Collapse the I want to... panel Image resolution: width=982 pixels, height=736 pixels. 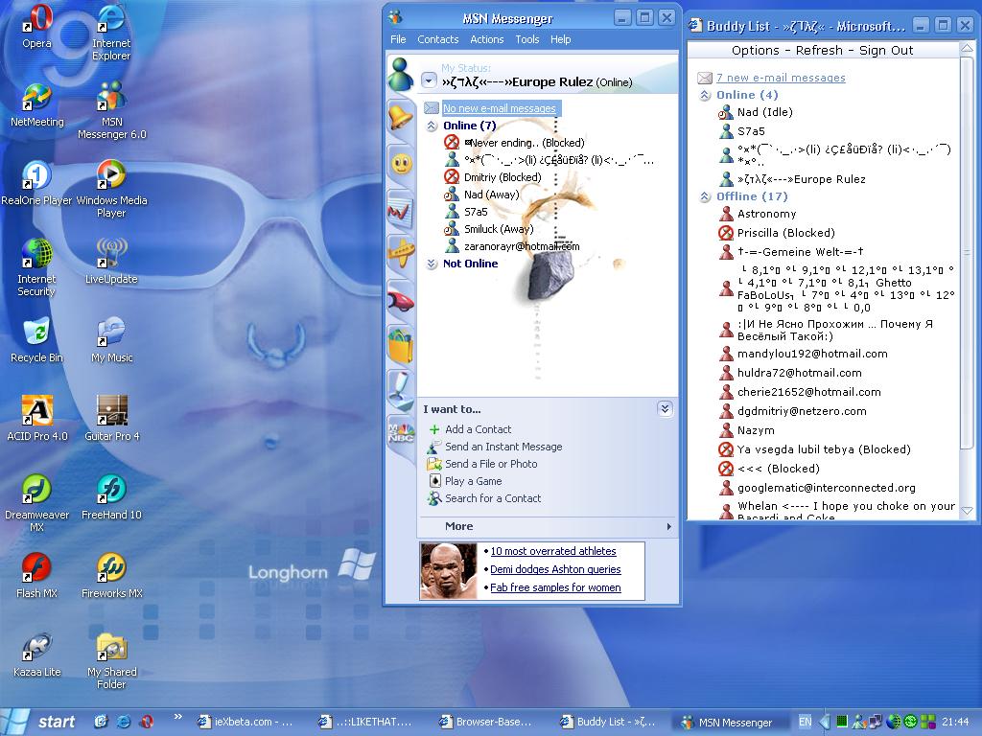(665, 409)
